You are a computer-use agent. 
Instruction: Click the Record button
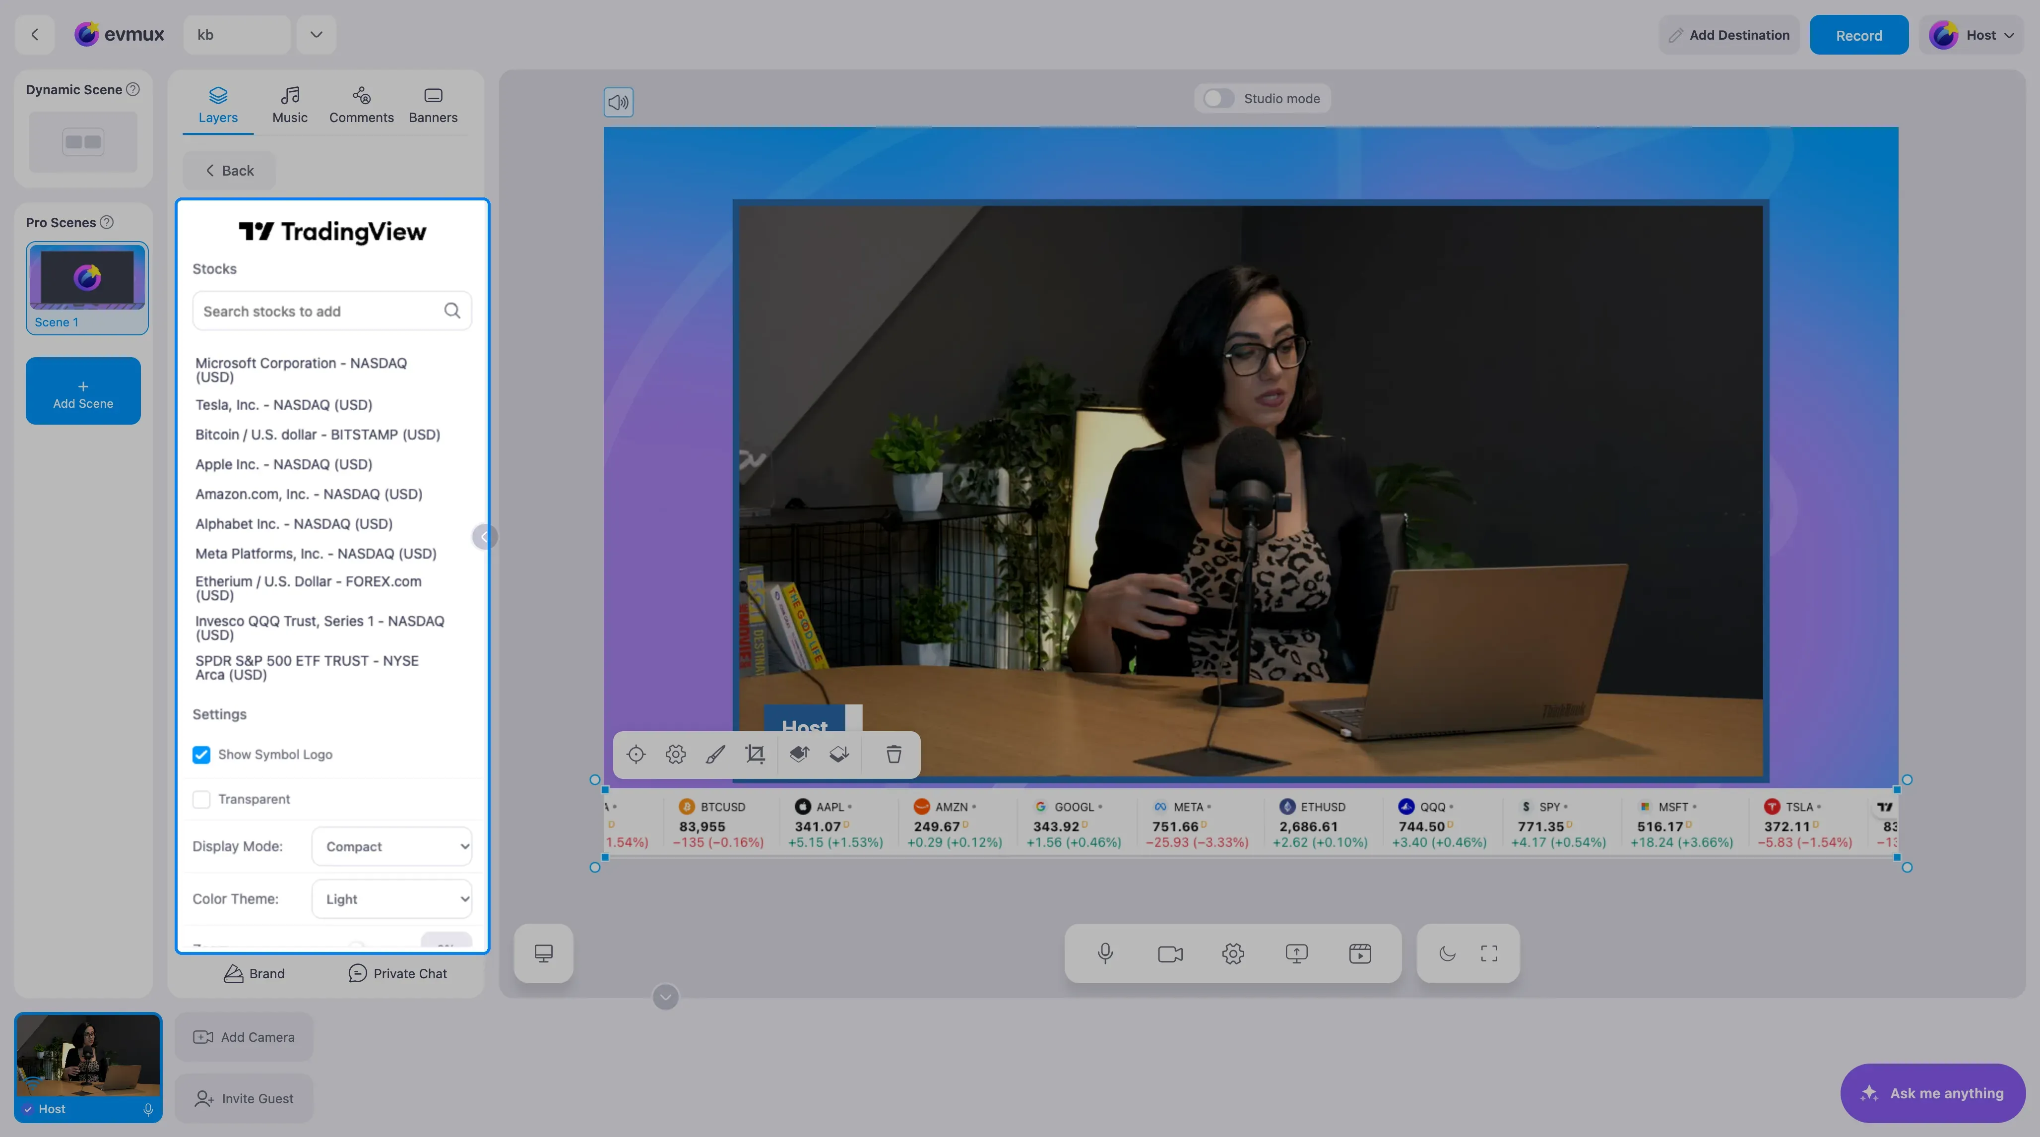click(1858, 35)
